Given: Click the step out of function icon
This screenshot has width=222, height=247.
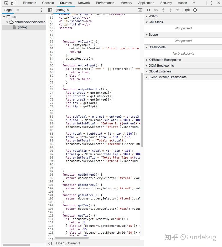Looking at the screenshot, I should (171, 10).
